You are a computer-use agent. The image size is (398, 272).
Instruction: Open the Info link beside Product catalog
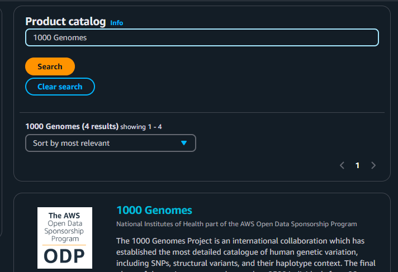click(x=116, y=23)
